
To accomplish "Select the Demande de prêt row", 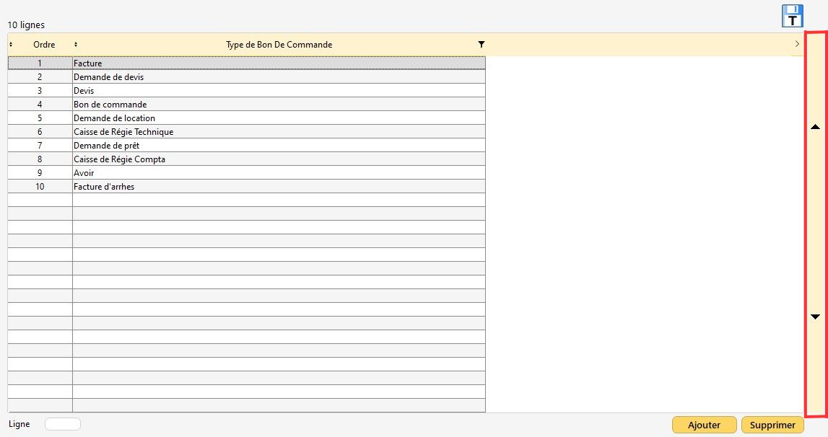I will tap(278, 146).
